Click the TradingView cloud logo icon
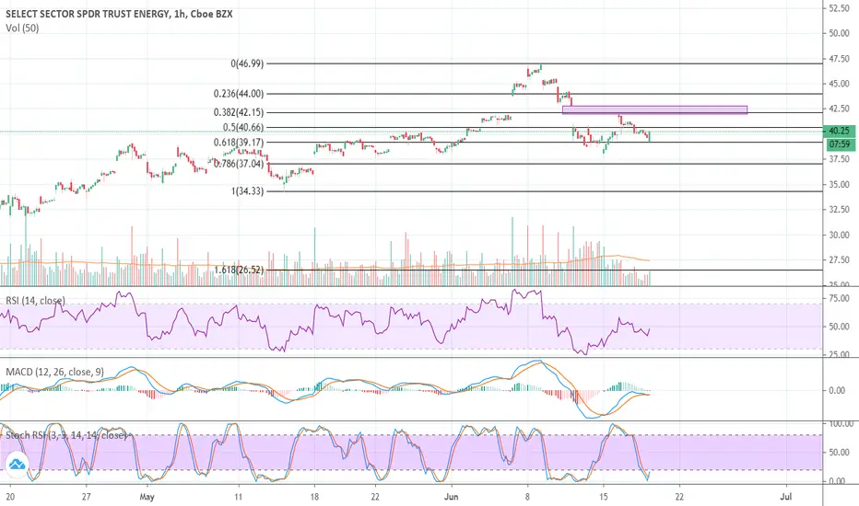This screenshot has width=859, height=506. pos(17,465)
